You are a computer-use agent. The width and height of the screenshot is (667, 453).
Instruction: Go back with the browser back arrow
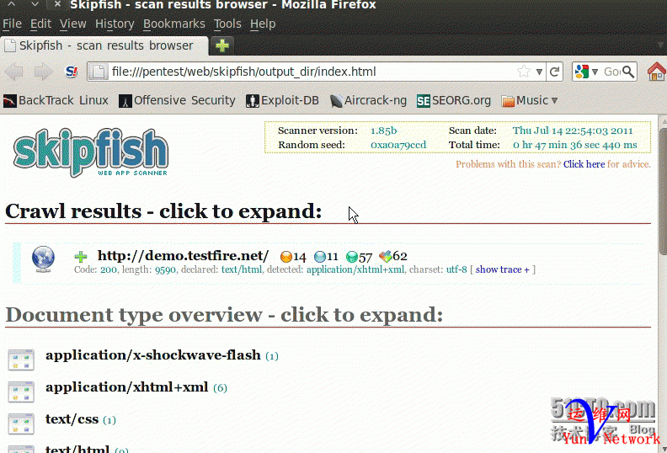point(14,72)
